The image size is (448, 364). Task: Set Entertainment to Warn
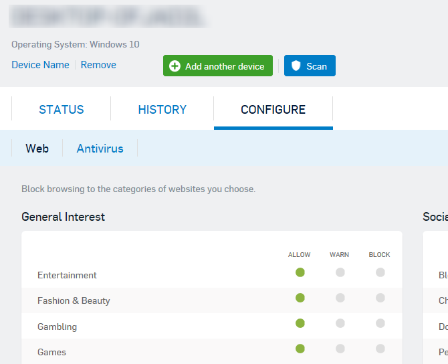click(x=340, y=272)
